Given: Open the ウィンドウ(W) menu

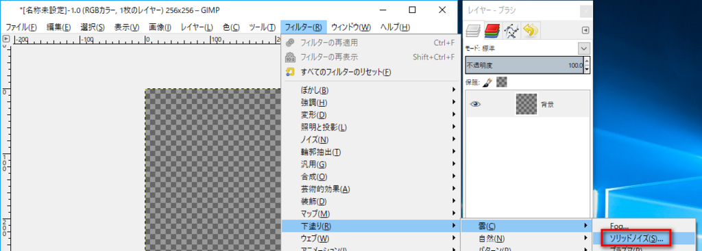Looking at the screenshot, I should [351, 27].
